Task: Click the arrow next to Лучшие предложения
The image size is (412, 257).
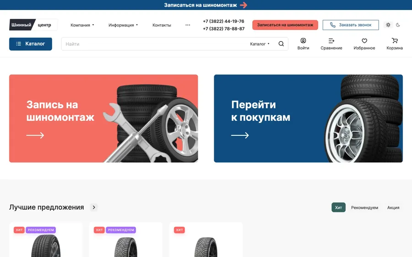Action: click(94, 208)
